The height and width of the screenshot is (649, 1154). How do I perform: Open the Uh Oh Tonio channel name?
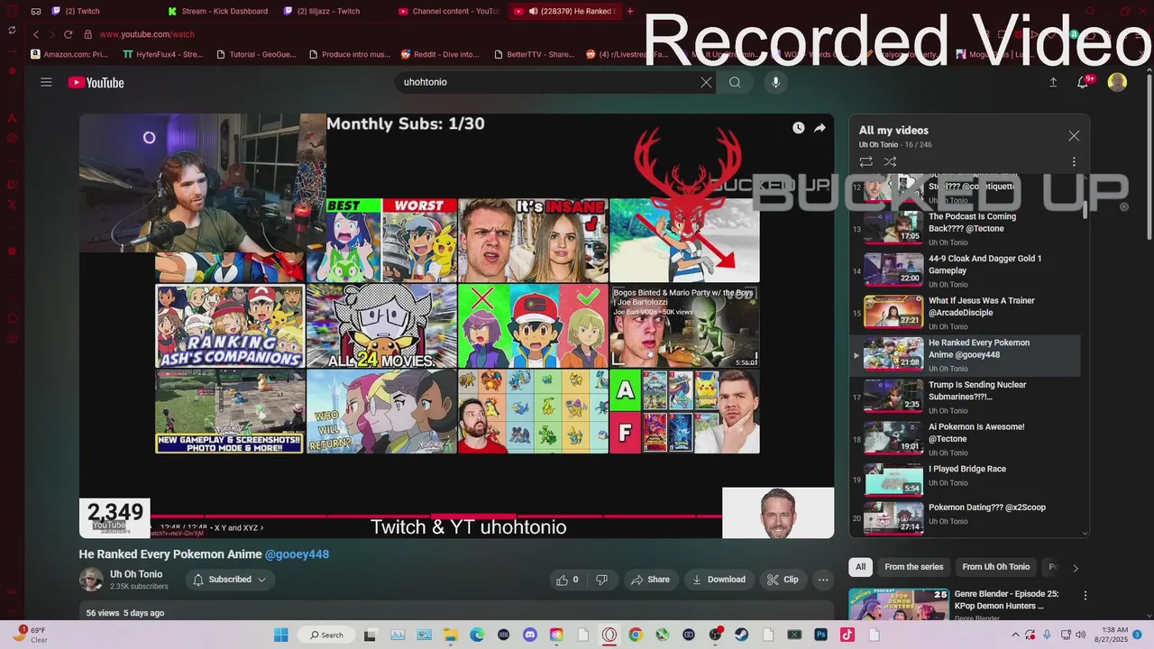tap(136, 574)
